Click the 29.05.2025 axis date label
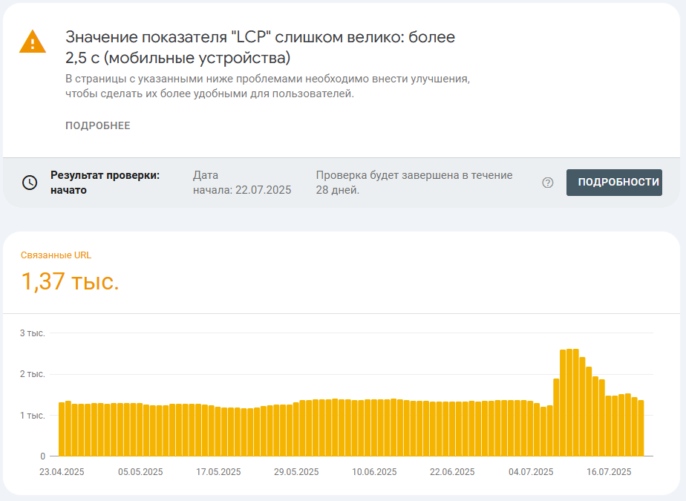Viewport: 686px width, 501px height. pos(296,472)
